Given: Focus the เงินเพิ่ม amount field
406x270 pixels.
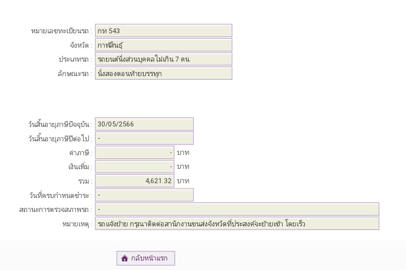Looking at the screenshot, I should 134,166.
